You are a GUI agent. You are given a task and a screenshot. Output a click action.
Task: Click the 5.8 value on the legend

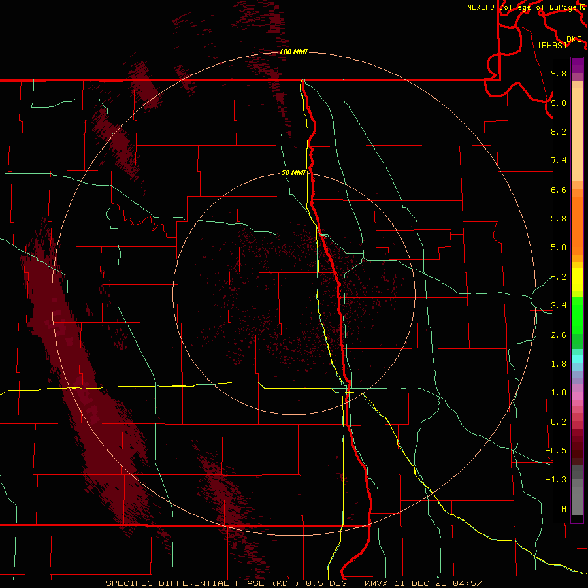[x=559, y=219]
